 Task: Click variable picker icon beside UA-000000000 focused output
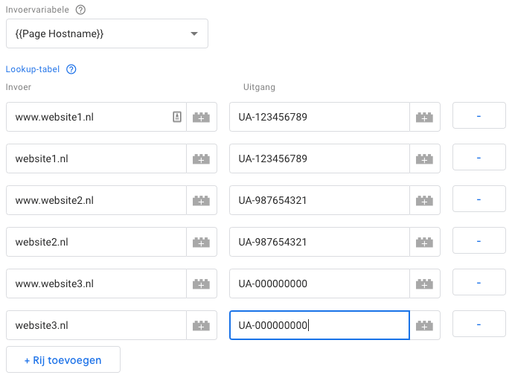425,325
